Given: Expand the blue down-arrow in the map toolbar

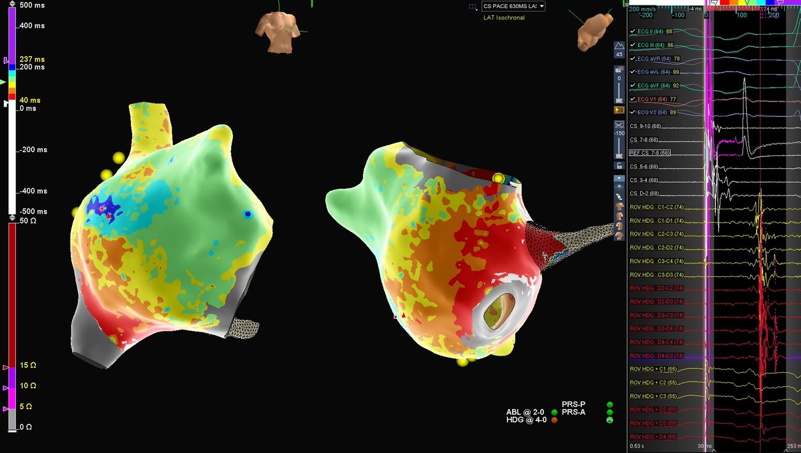Looking at the screenshot, I should 619,179.
